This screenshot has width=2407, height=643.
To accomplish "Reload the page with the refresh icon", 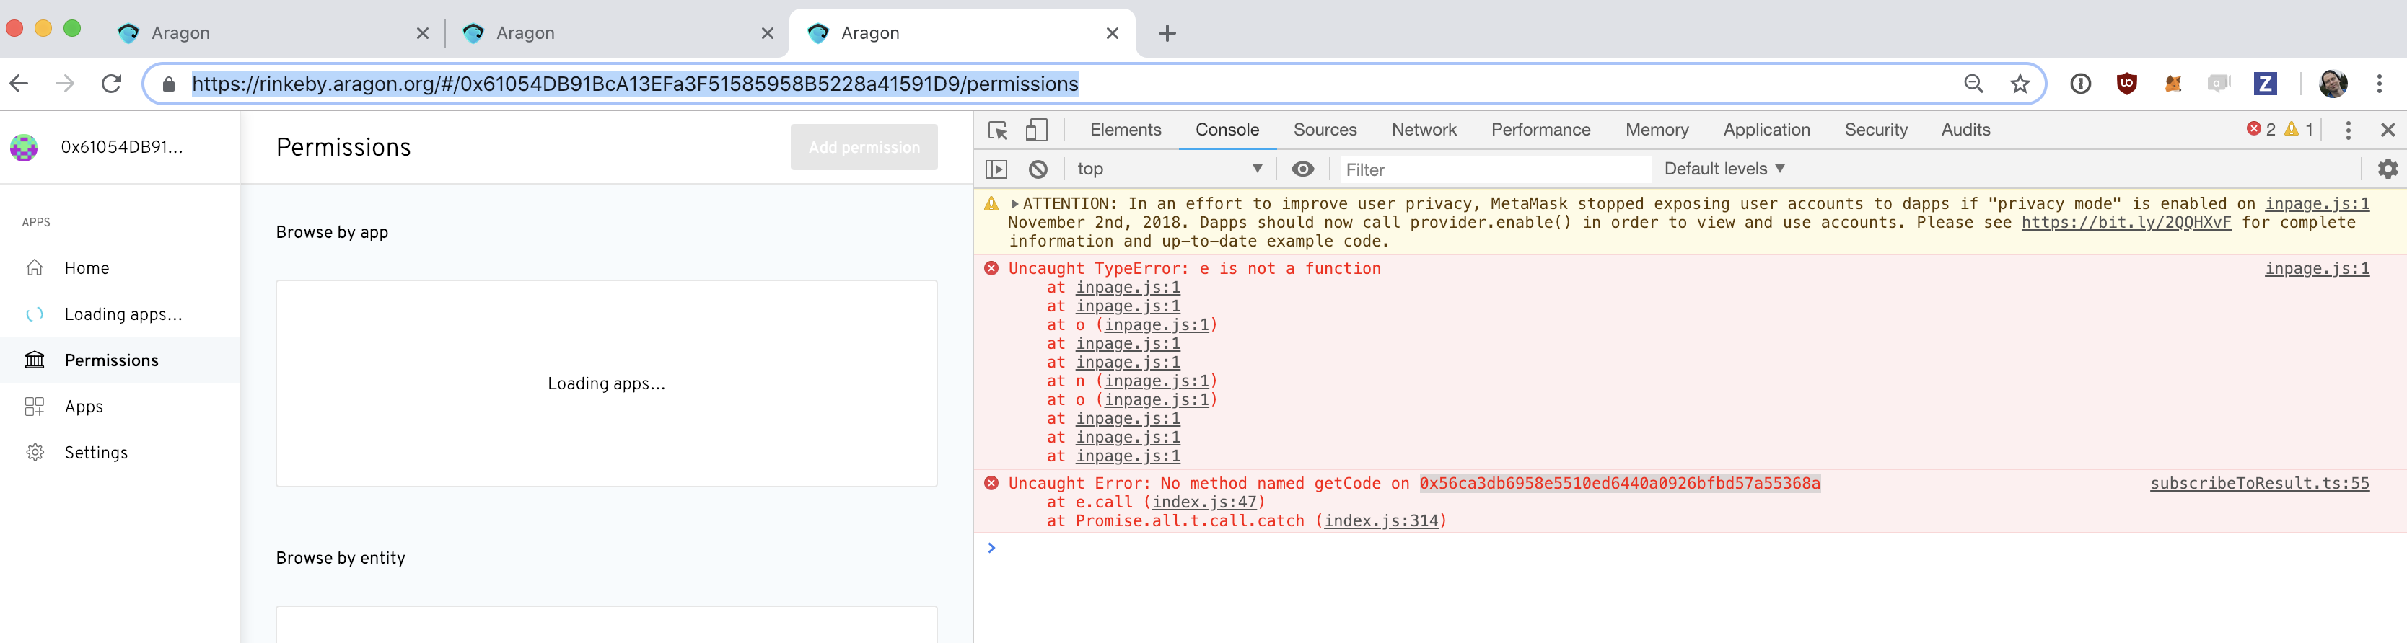I will pyautogui.click(x=111, y=84).
